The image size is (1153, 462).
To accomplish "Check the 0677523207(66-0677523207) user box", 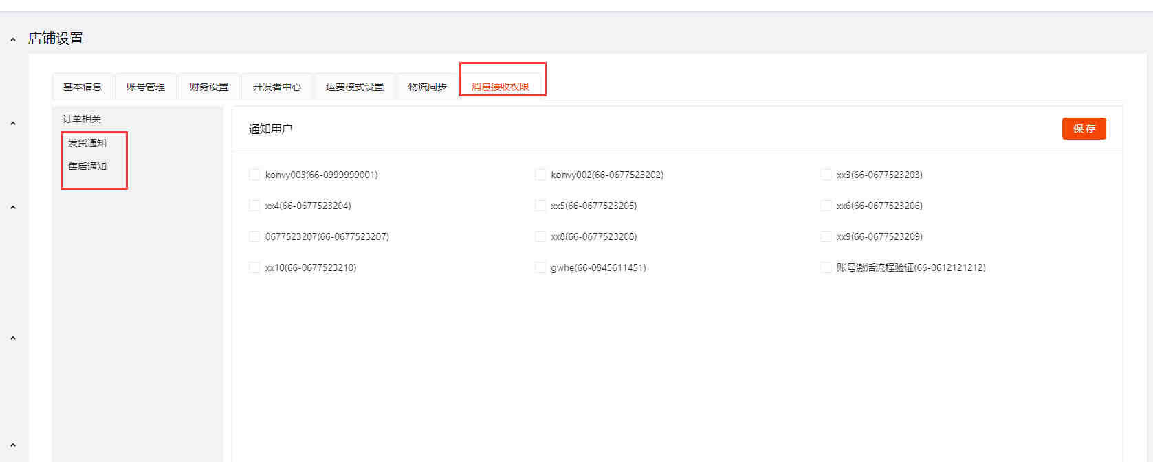I will coord(254,236).
